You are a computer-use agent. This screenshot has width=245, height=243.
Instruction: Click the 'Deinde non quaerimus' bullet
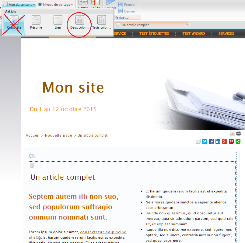point(189,219)
